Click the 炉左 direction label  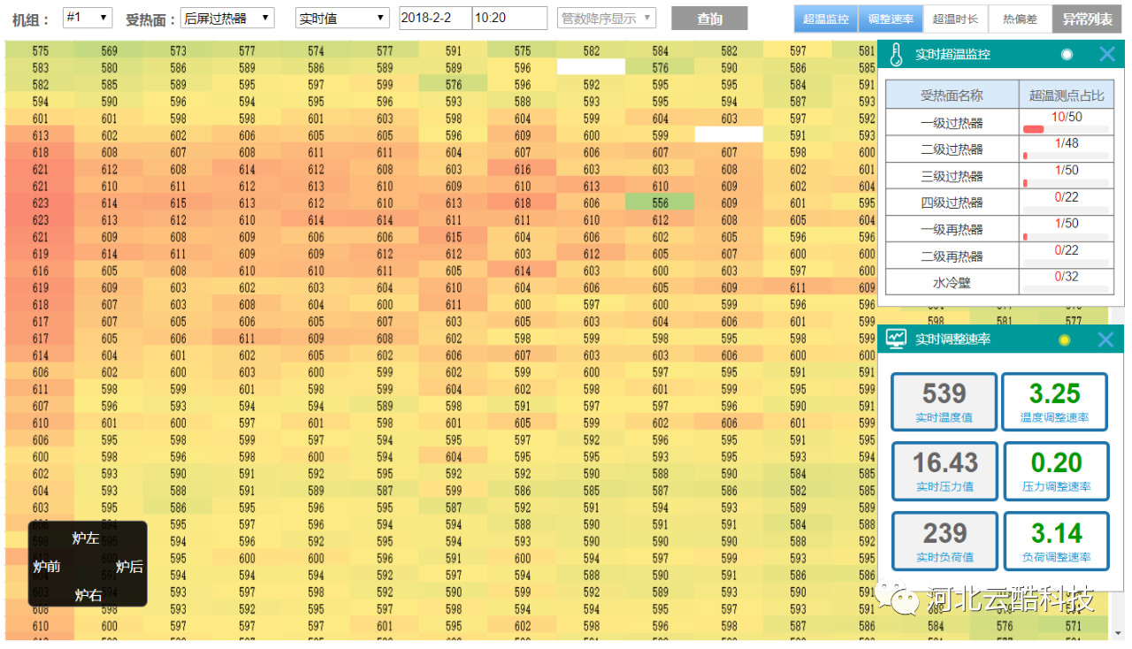tap(86, 538)
